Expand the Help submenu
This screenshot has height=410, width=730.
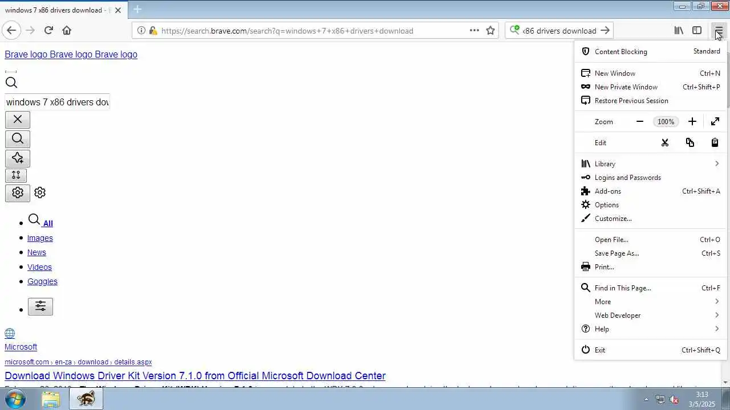point(650,329)
